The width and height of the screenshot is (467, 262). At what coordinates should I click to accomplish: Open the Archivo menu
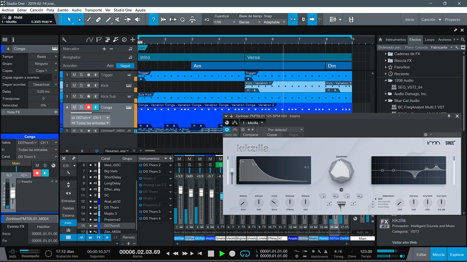(x=8, y=10)
